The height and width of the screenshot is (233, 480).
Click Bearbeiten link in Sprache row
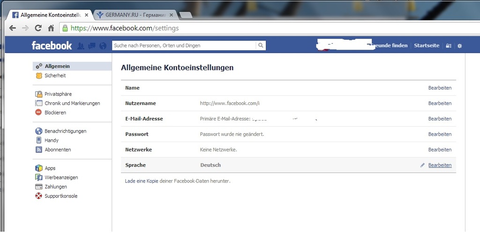point(440,165)
